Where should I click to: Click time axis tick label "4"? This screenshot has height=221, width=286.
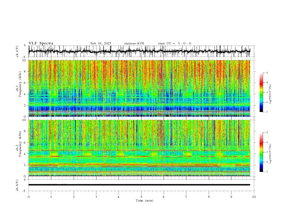pyautogui.click(x=118, y=197)
